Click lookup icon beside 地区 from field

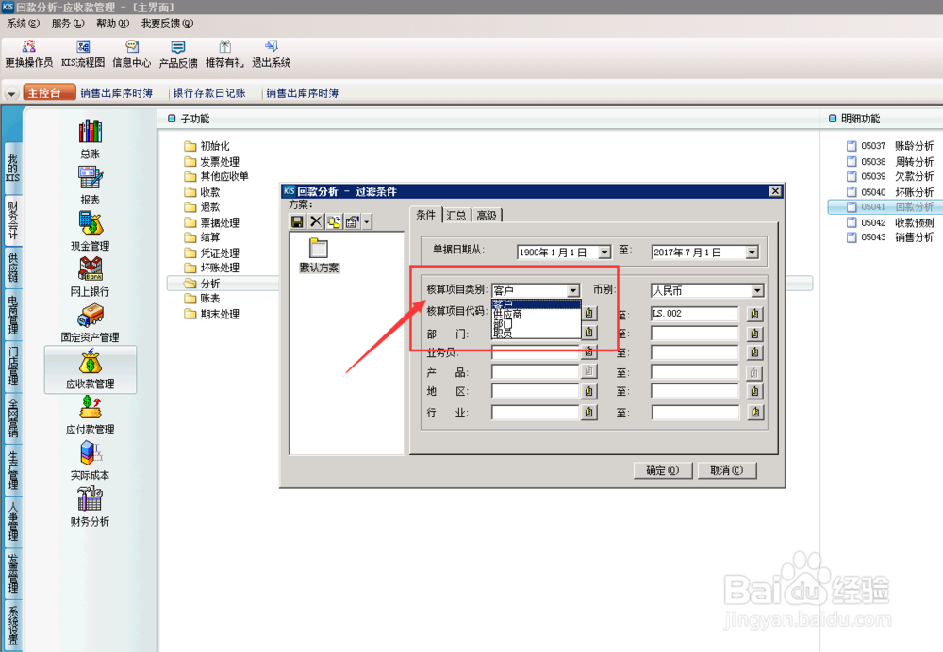click(x=588, y=392)
